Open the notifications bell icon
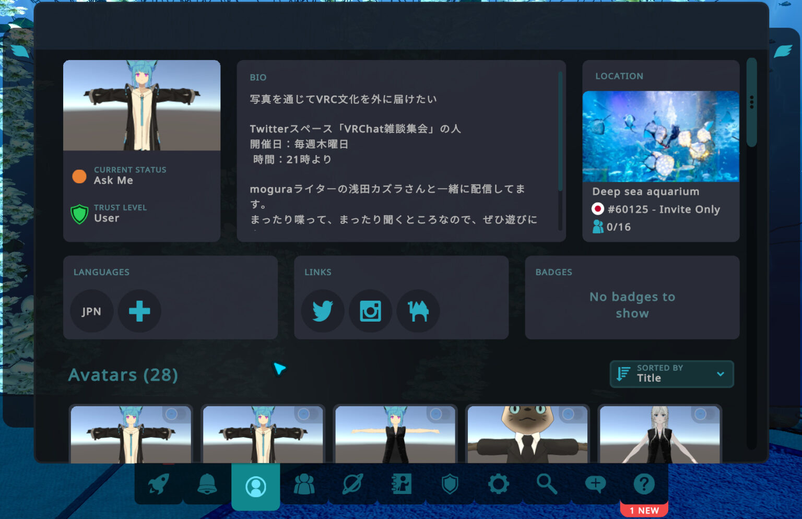 (x=207, y=485)
